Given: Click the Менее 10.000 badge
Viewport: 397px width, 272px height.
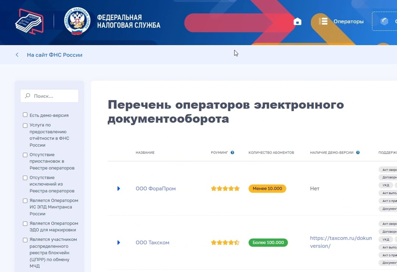Looking at the screenshot, I should (x=267, y=189).
